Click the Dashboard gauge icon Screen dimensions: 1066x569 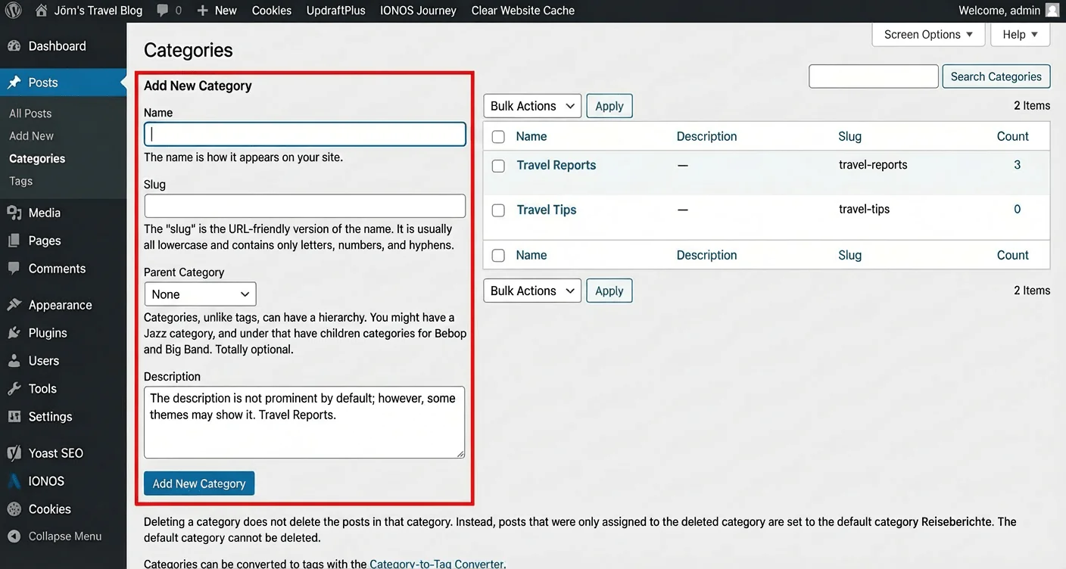pyautogui.click(x=14, y=46)
